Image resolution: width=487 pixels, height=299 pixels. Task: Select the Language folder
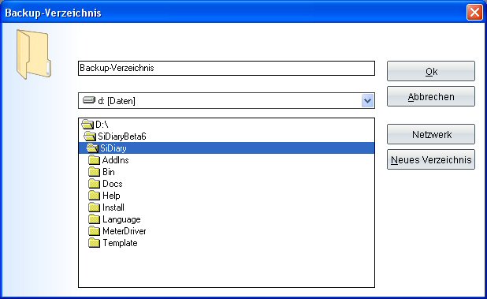(x=226, y=219)
